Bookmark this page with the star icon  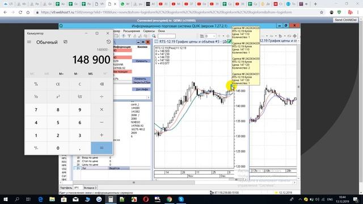(x=322, y=12)
